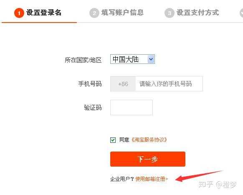Screen dimensions: 243x195
Task: Click the 同意 label text next to checkbox
Action: tap(124, 139)
